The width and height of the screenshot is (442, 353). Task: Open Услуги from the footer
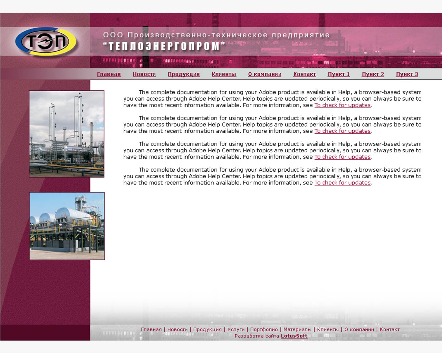click(x=236, y=330)
